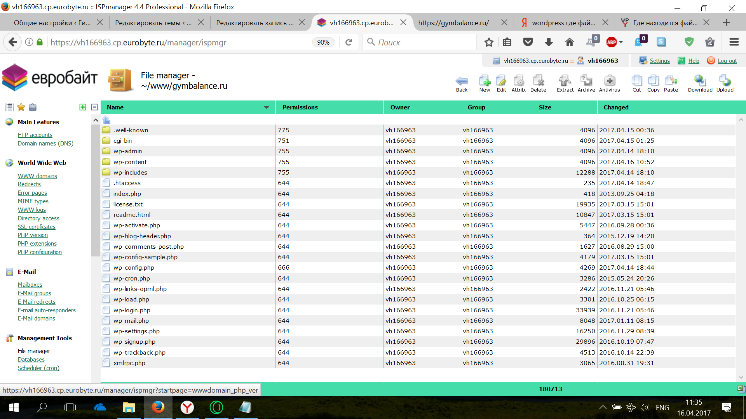746x419 pixels.
Task: Open the Settings link
Action: [660, 61]
